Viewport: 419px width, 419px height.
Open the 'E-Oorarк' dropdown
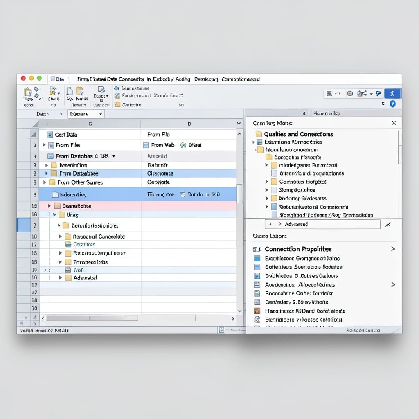pos(101,114)
